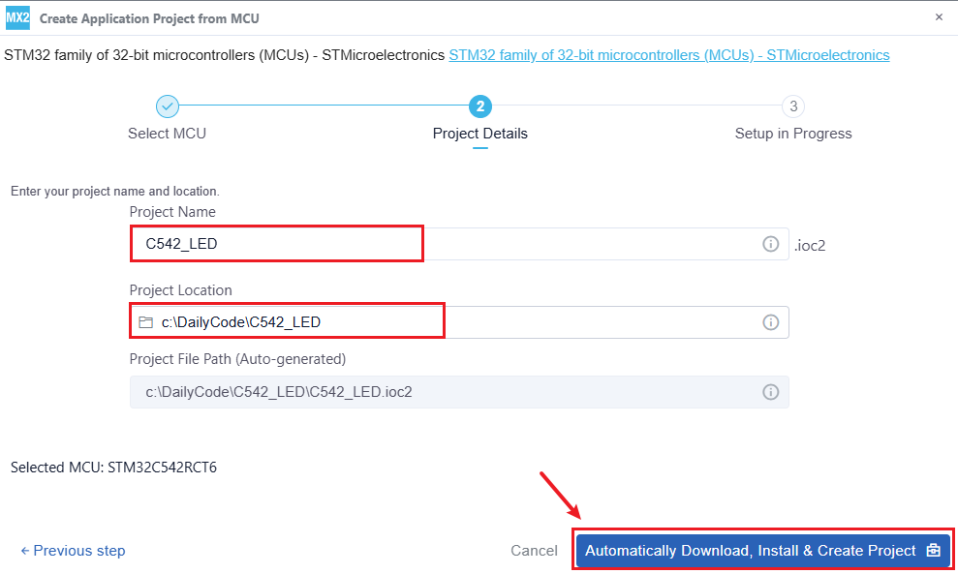
Task: Click the .ioc2 extension text
Action: pyautogui.click(x=810, y=246)
